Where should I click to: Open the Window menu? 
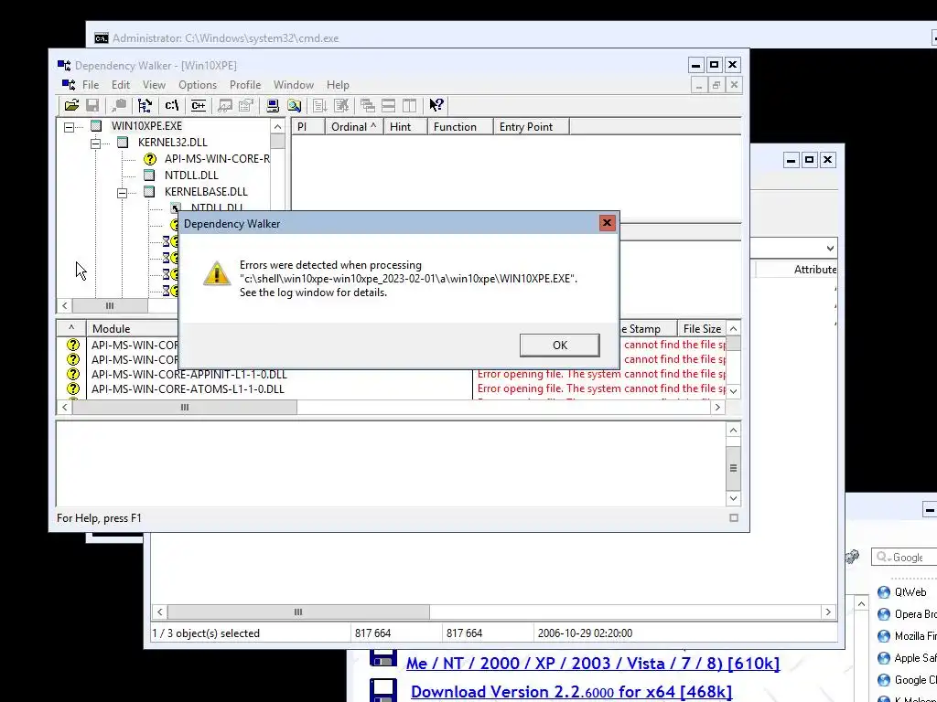pyautogui.click(x=294, y=85)
